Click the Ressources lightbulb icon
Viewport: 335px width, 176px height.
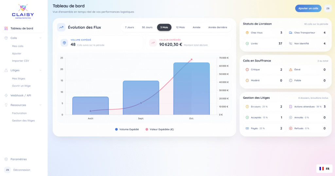[x=6, y=105]
